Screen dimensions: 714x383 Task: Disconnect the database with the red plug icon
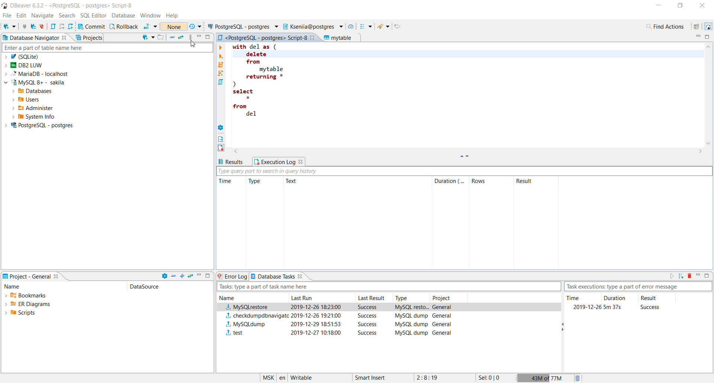pos(42,26)
